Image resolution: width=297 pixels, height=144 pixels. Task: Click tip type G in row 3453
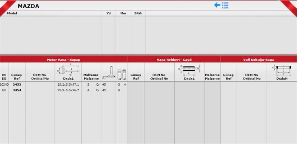click(118, 84)
